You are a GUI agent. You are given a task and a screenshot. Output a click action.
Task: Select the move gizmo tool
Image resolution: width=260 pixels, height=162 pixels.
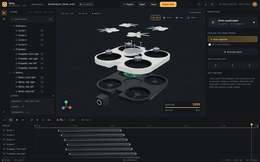(x=4, y=19)
